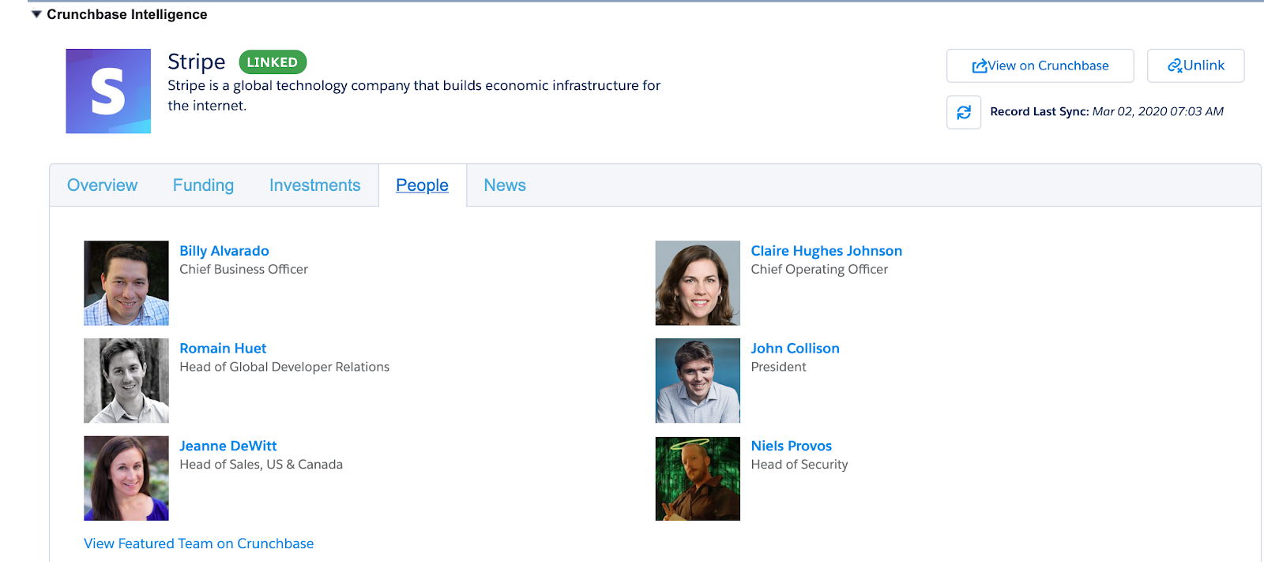The width and height of the screenshot is (1264, 579).
Task: Click the Unlink button
Action: click(x=1195, y=65)
